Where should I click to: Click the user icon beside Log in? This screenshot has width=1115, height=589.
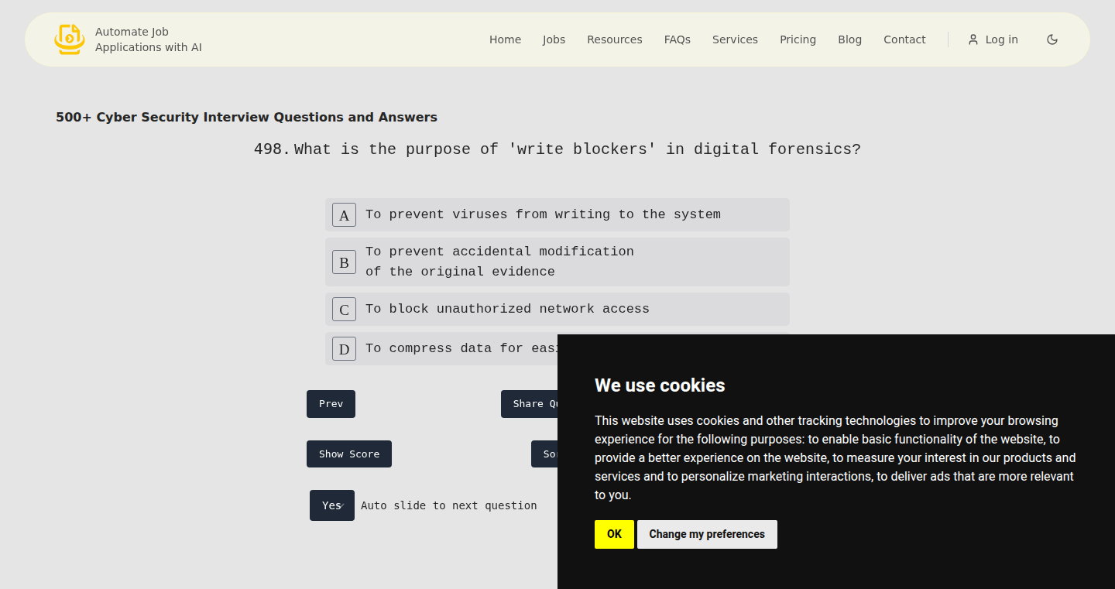[973, 39]
